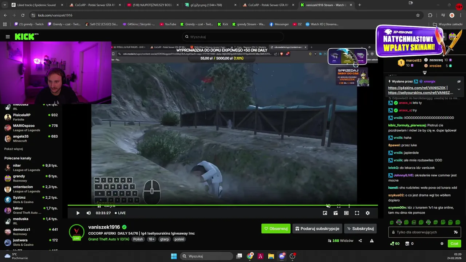Open PisicelaRP channel in the sidebar
The width and height of the screenshot is (466, 262).
point(31,117)
